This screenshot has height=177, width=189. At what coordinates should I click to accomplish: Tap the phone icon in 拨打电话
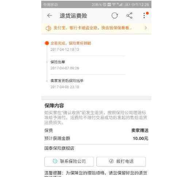pos(111,161)
